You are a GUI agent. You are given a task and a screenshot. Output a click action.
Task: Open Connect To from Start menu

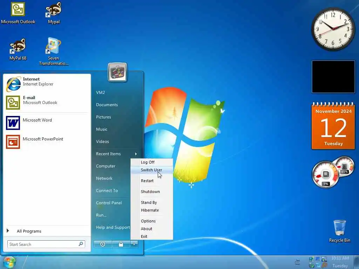point(107,191)
